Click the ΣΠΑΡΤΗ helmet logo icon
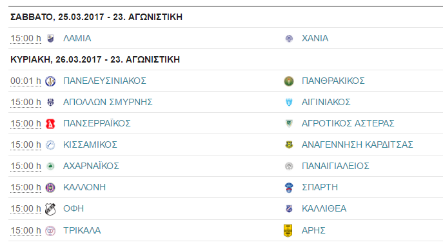Viewport: 443px width, 249px height. pos(289,188)
